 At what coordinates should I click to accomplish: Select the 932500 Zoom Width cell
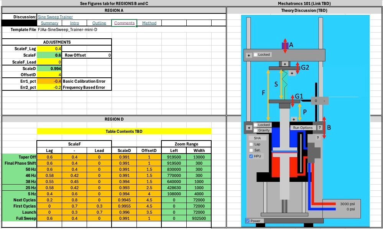coord(199,218)
